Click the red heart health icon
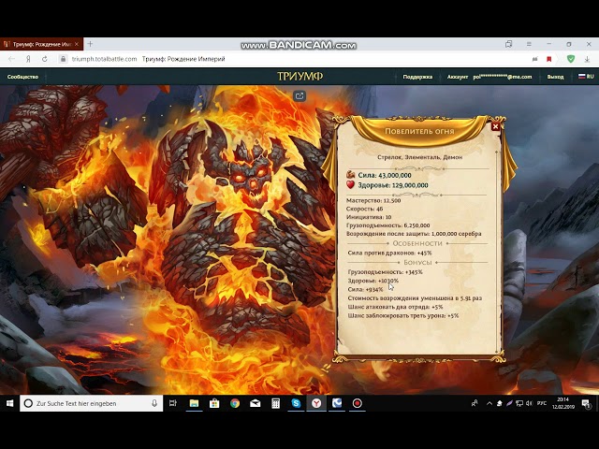Image resolution: width=599 pixels, height=449 pixels. tap(350, 185)
